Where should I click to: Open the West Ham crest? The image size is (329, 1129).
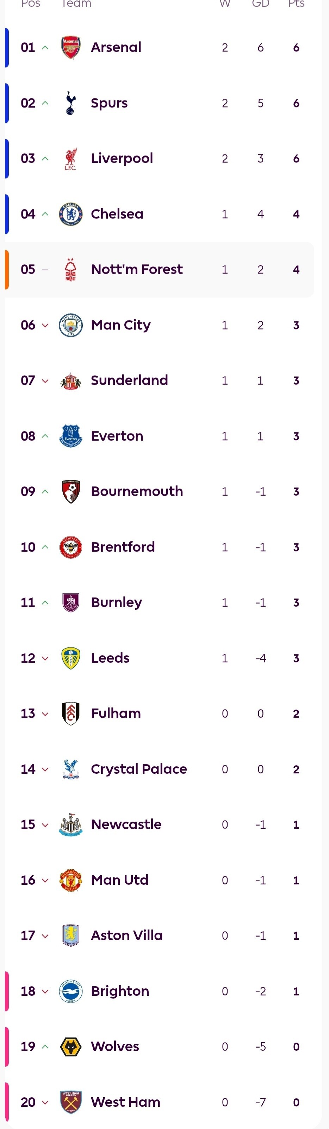pyautogui.click(x=70, y=1102)
